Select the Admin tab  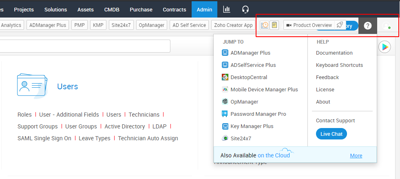[204, 9]
